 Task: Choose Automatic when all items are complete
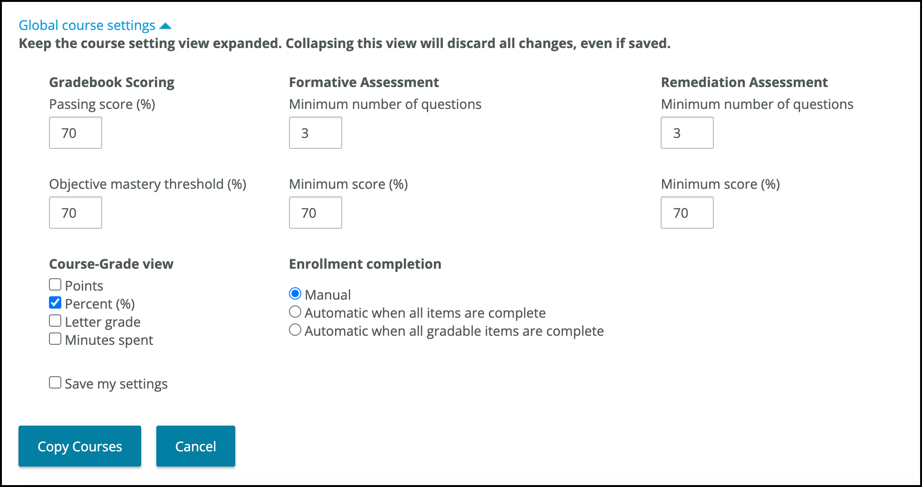coord(295,312)
